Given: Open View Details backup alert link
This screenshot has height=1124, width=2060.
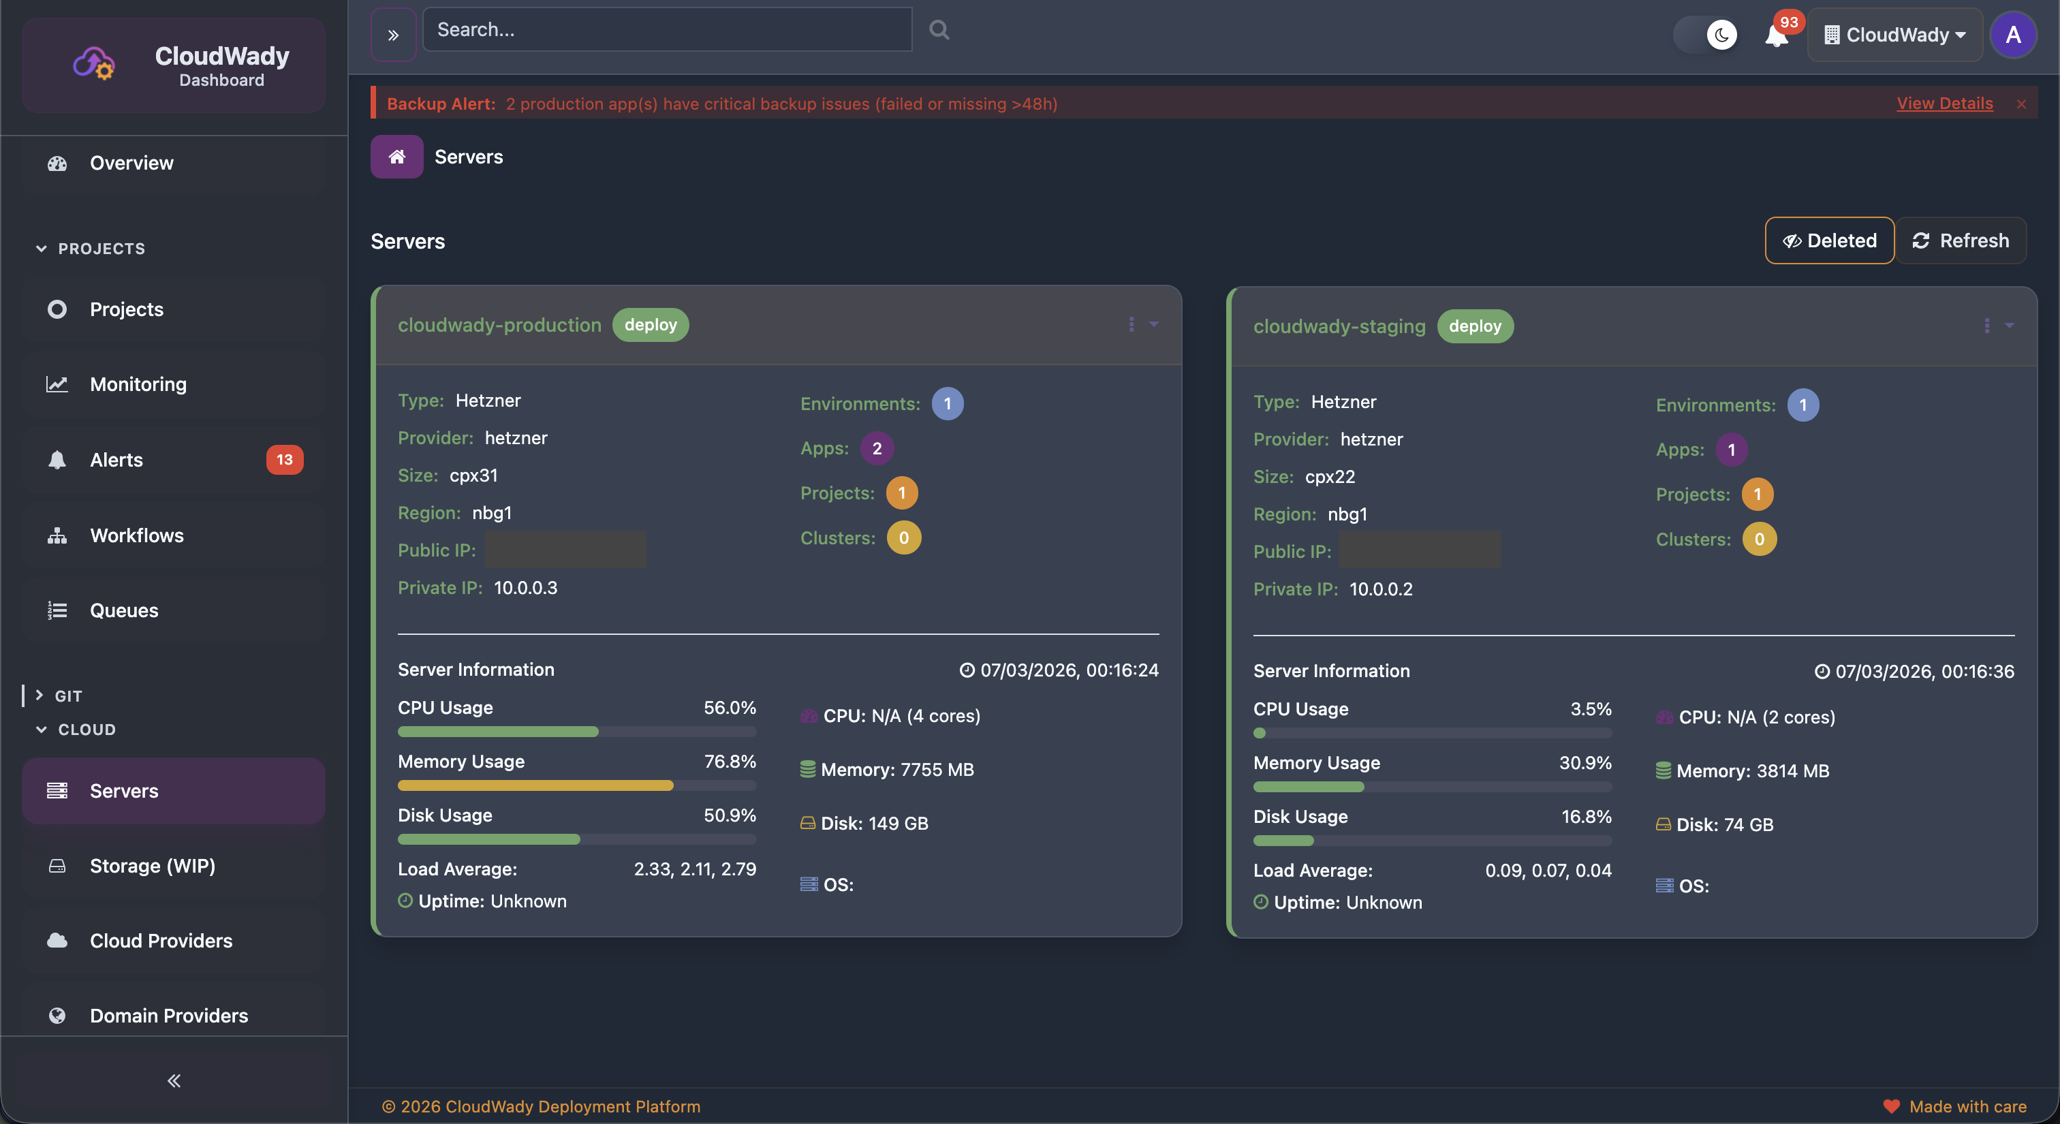Looking at the screenshot, I should coord(1944,104).
